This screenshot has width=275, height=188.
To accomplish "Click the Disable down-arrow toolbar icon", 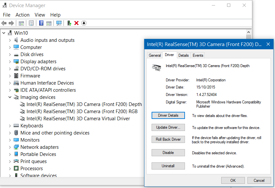I will [x=84, y=23].
